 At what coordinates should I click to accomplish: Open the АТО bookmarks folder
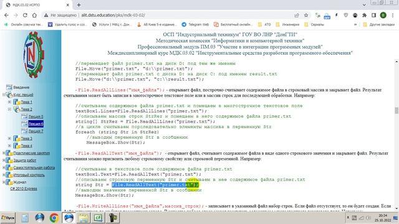264,24
